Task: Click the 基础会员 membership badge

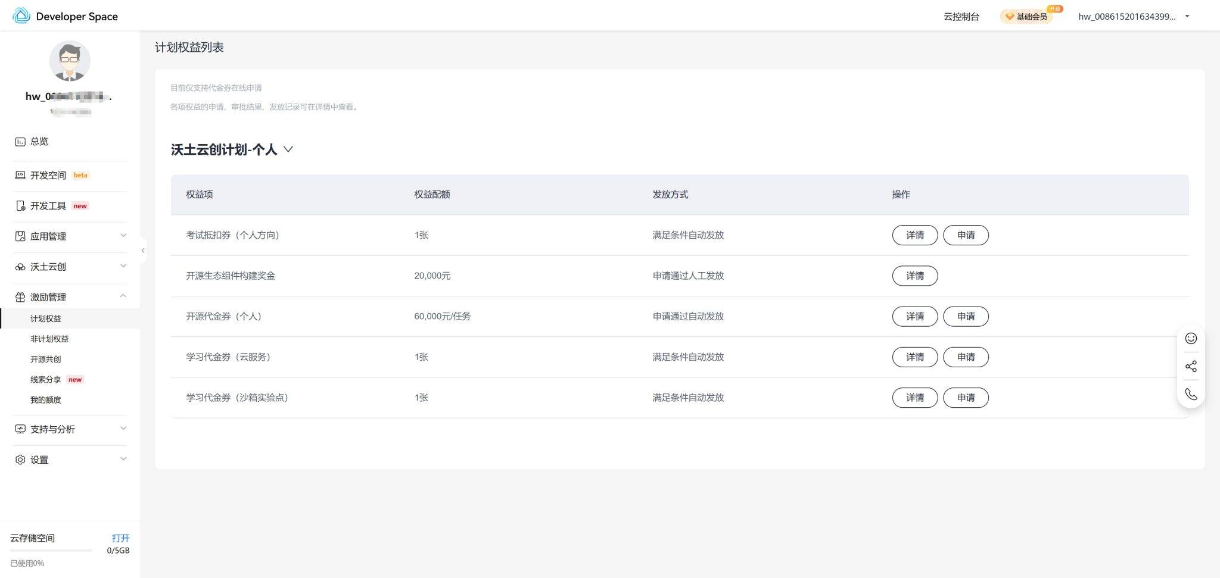Action: [1026, 17]
